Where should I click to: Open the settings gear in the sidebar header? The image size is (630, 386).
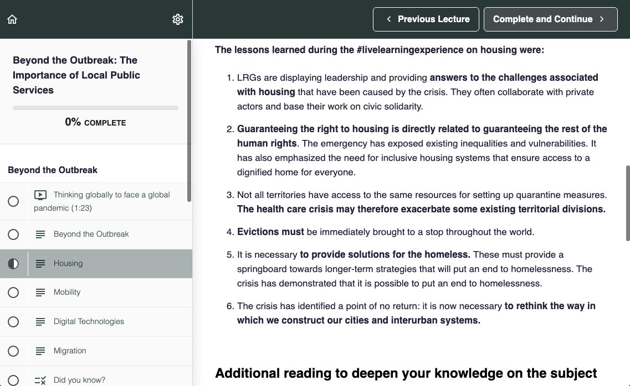(x=178, y=19)
